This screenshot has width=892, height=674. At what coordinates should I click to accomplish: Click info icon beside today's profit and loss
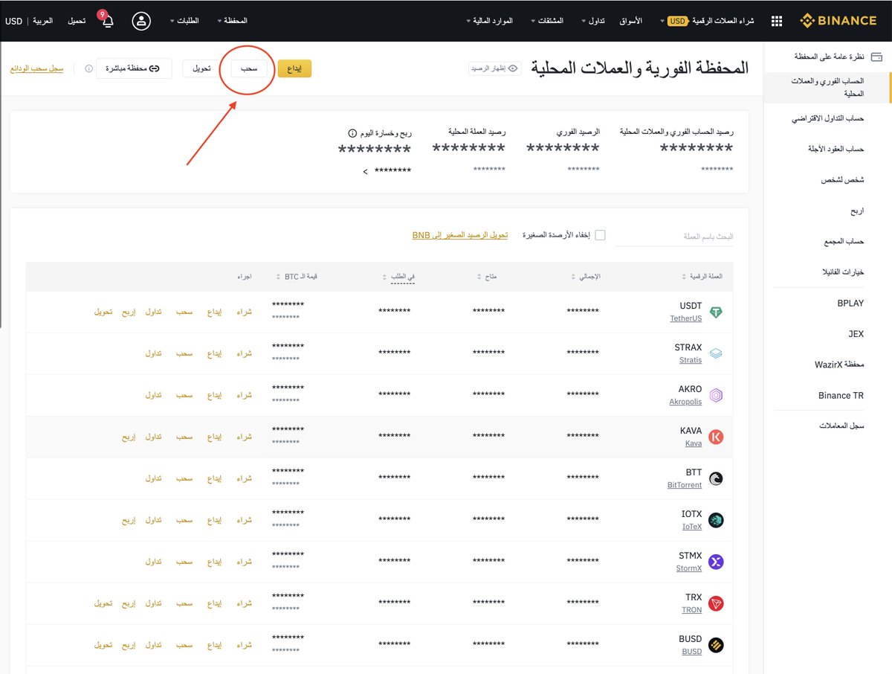pyautogui.click(x=352, y=132)
